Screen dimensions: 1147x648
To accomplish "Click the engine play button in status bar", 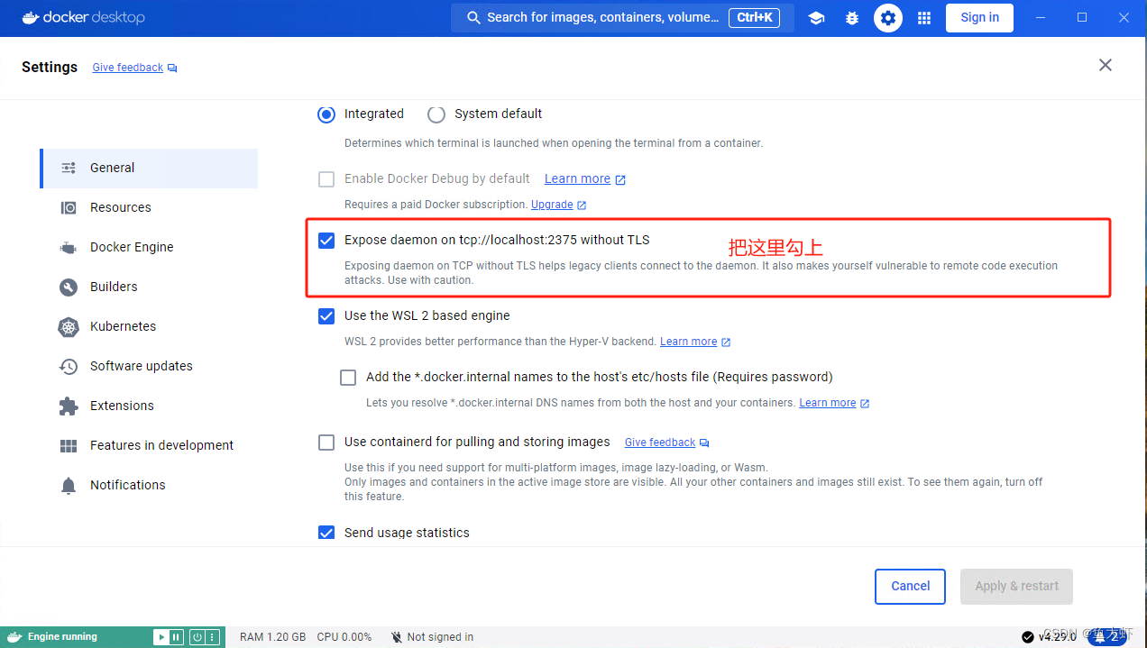I will click(161, 637).
